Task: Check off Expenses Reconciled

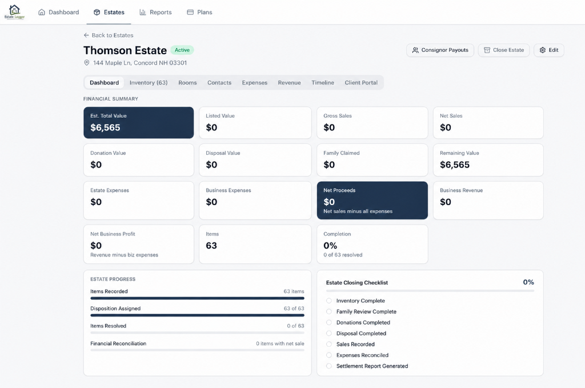Action: point(328,355)
